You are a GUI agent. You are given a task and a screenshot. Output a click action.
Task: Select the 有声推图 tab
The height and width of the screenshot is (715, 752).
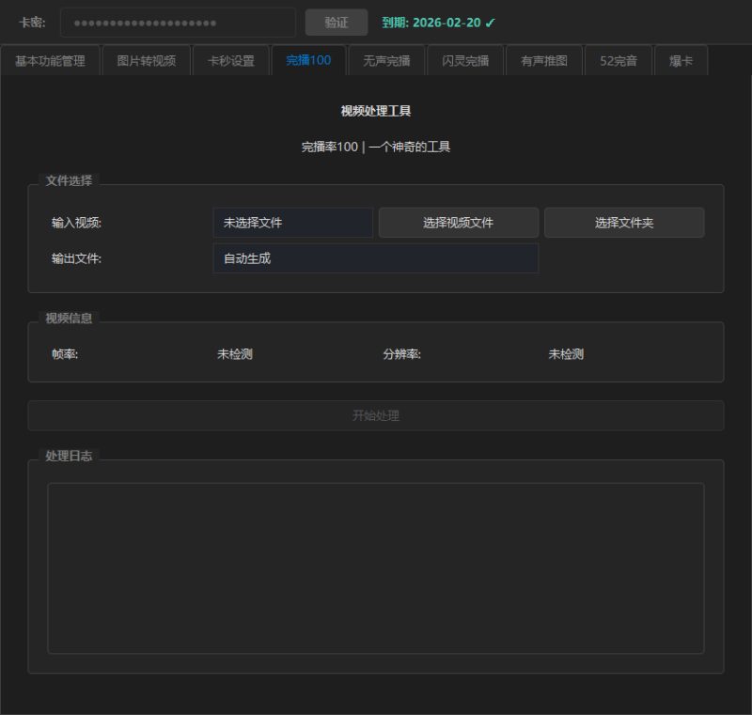(x=544, y=61)
